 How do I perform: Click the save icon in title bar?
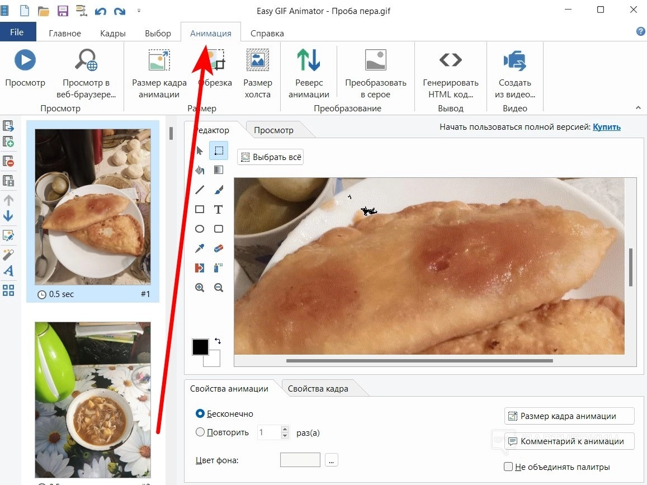pos(63,11)
